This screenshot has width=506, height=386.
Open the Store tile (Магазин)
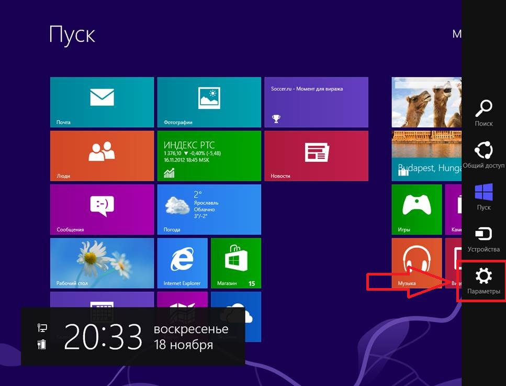[235, 263]
